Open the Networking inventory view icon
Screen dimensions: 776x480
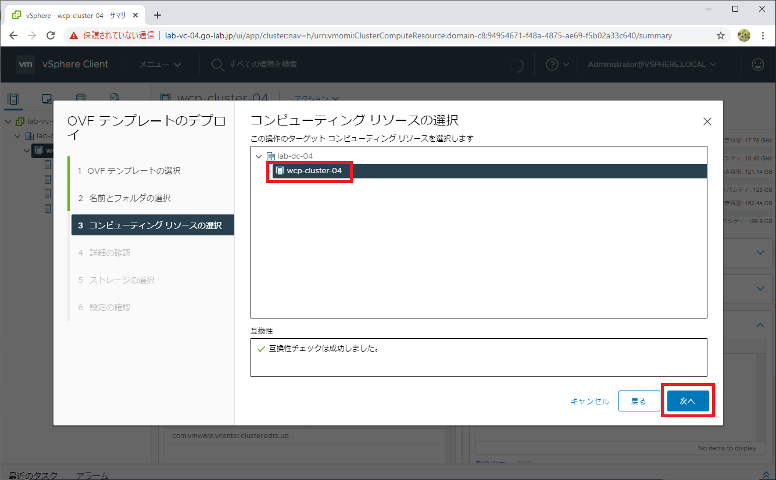tap(115, 98)
